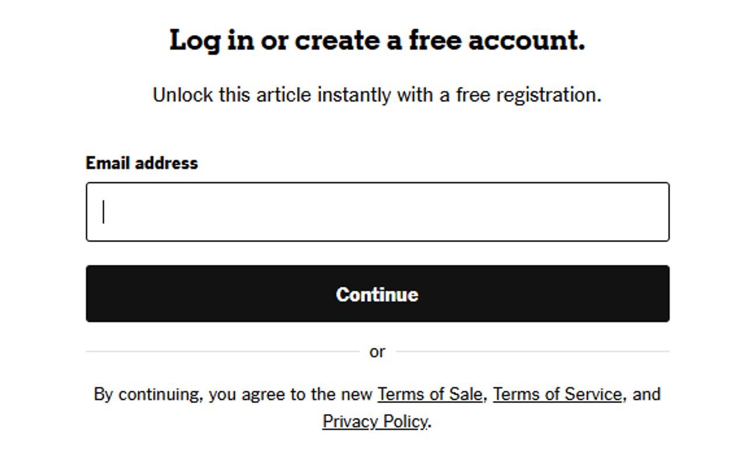
Task: Click the Email address input field
Action: point(377,212)
